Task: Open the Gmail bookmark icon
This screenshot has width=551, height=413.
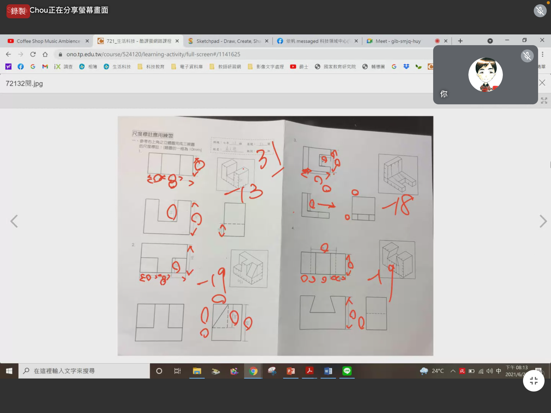Action: (x=45, y=66)
